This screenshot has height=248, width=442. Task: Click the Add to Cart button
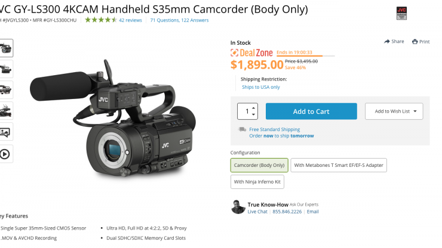click(x=311, y=111)
